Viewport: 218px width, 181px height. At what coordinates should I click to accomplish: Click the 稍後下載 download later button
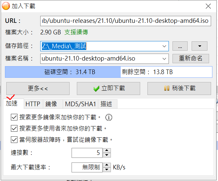pyautogui.click(x=179, y=88)
